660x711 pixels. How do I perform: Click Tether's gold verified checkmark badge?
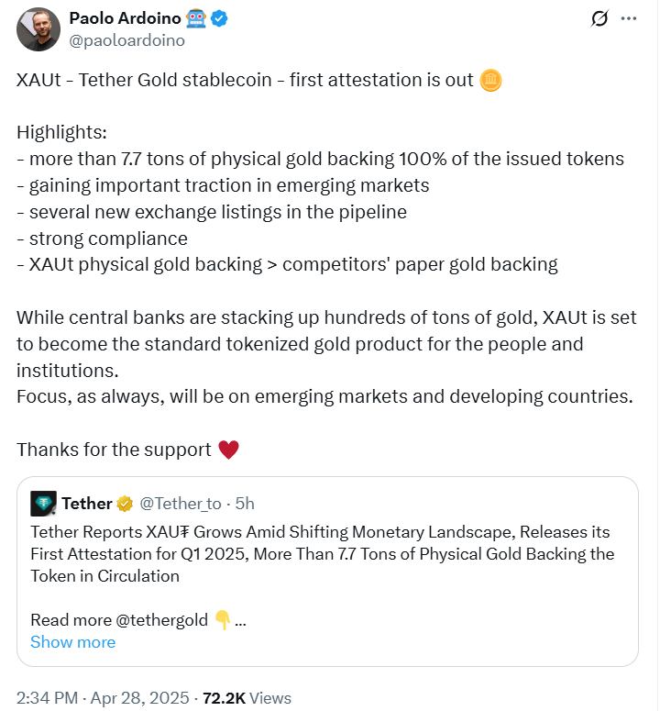pos(126,503)
